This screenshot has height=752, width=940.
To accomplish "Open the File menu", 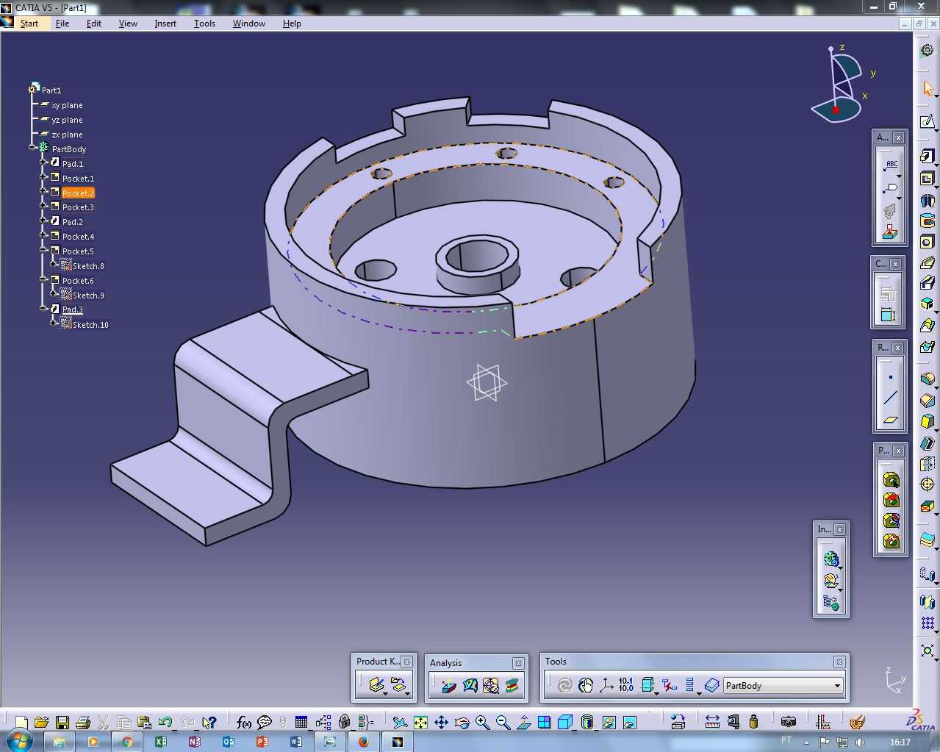I will click(x=62, y=24).
